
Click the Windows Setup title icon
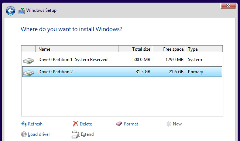point(21,11)
